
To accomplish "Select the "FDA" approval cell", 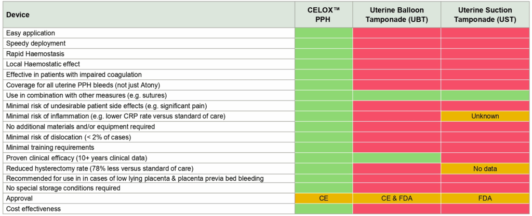I will [x=486, y=198].
